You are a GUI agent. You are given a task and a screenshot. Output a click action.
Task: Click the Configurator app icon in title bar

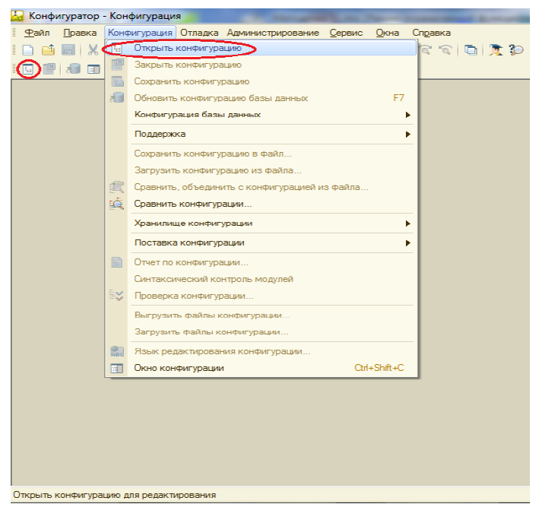17,16
